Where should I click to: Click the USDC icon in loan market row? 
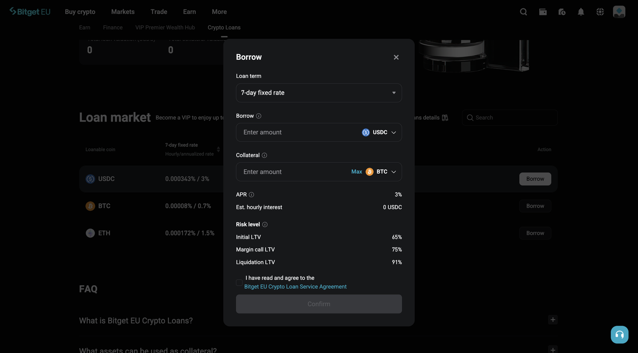90,179
